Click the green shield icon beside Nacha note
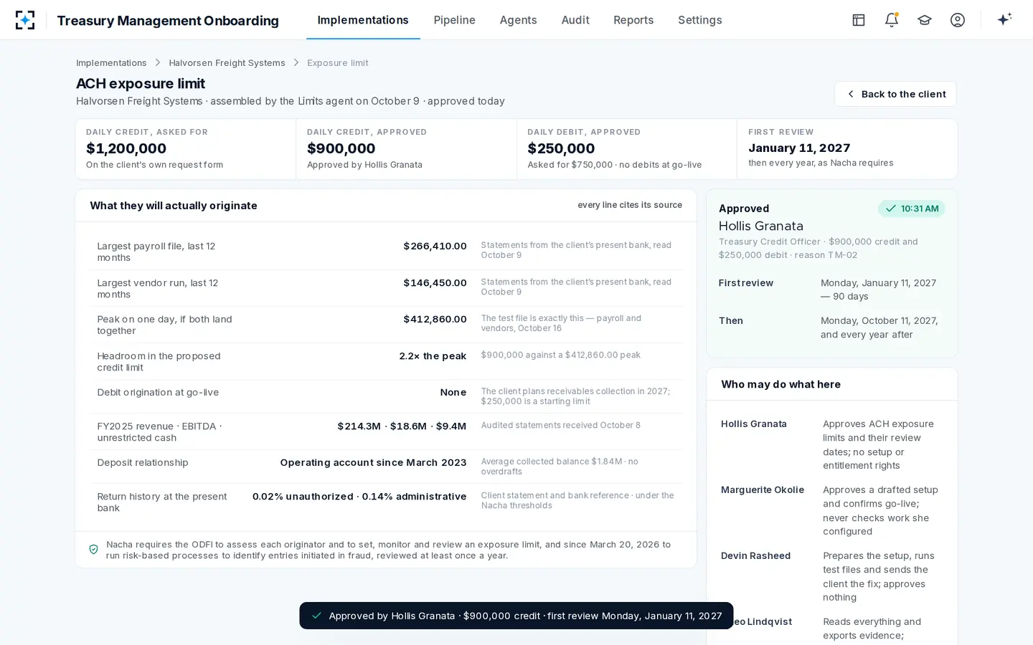 (93, 550)
